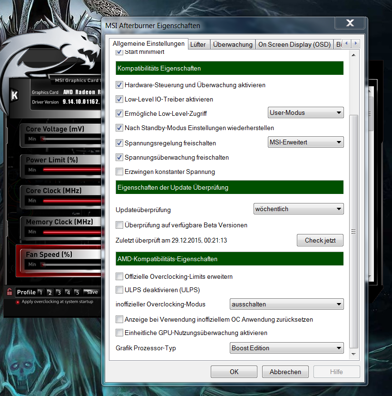Enable Erzwingen konstanter Spannung

(119, 172)
